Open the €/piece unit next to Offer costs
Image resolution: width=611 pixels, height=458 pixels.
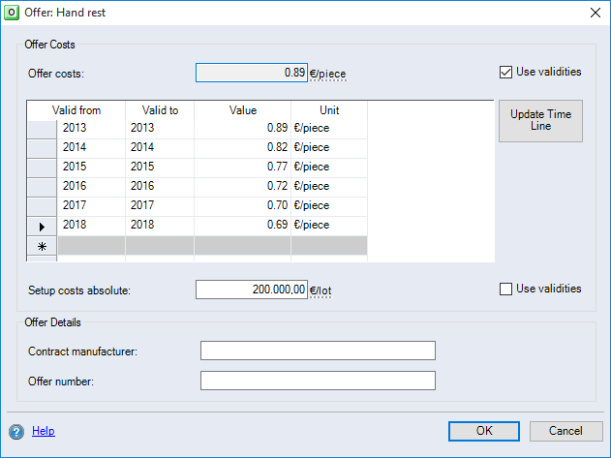tap(328, 74)
